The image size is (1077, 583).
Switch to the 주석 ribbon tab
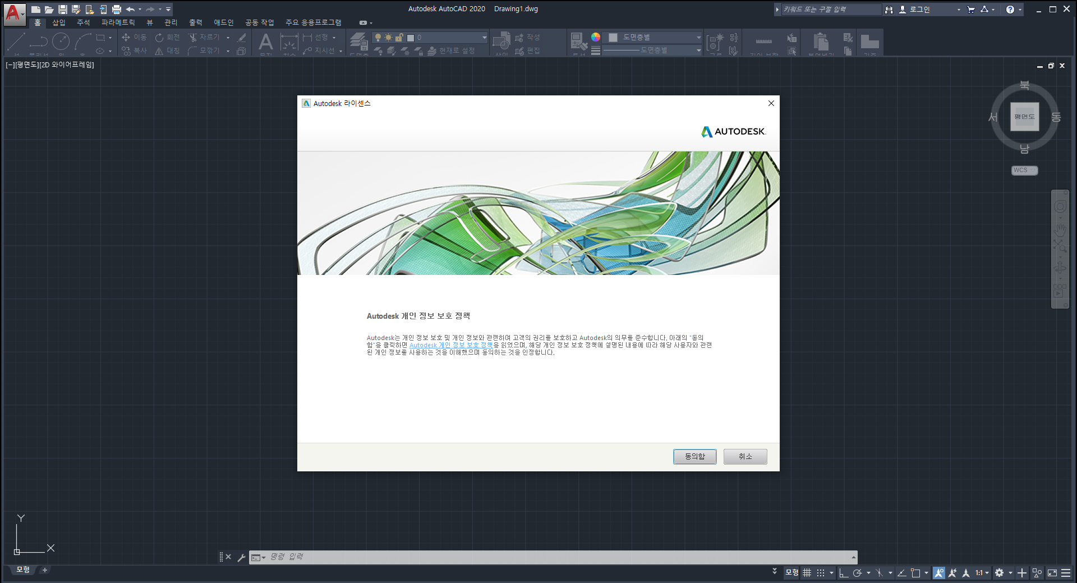[83, 22]
